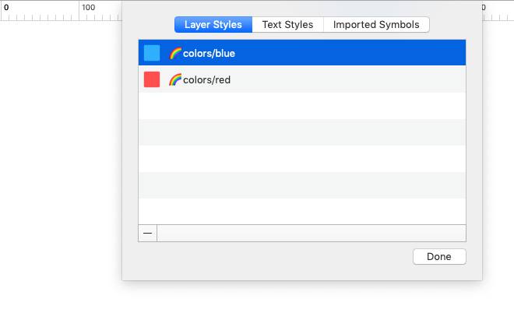Viewport: 514px width, 327px height.
Task: Click the empty footer bar beside minus button
Action: pos(311,233)
